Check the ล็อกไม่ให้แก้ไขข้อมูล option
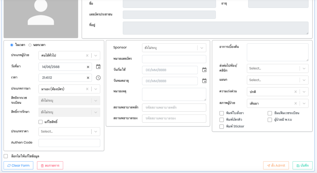The height and width of the screenshot is (173, 317). (x=6, y=156)
